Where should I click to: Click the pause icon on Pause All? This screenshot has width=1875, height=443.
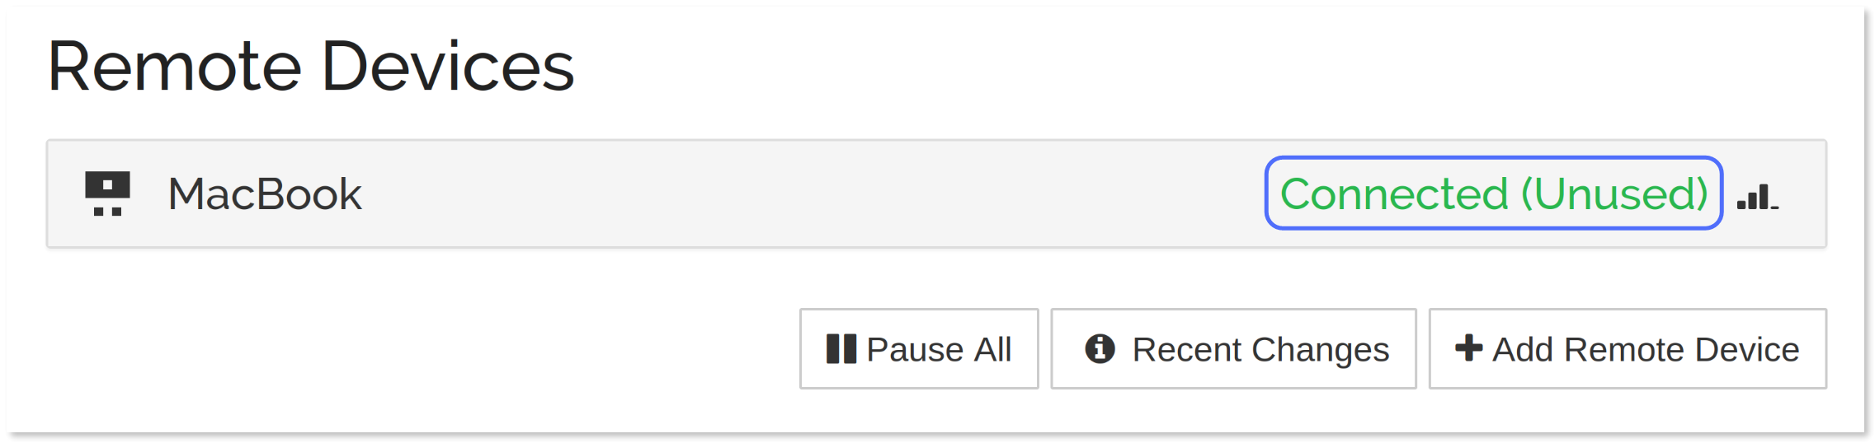(841, 349)
